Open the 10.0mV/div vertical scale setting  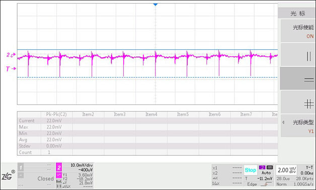click(82, 165)
